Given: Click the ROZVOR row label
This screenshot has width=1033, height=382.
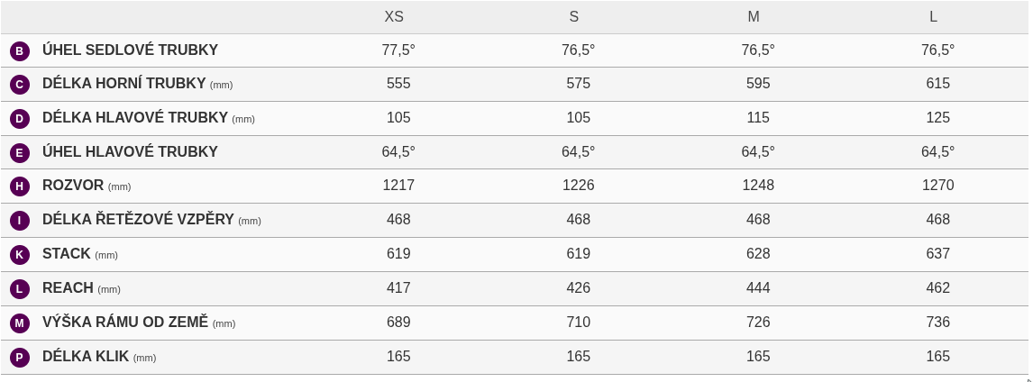Looking at the screenshot, I should (x=73, y=186).
